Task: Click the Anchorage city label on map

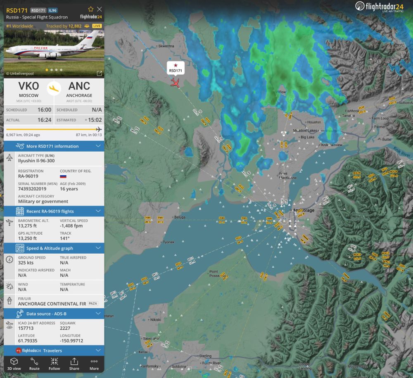Action: (x=304, y=210)
